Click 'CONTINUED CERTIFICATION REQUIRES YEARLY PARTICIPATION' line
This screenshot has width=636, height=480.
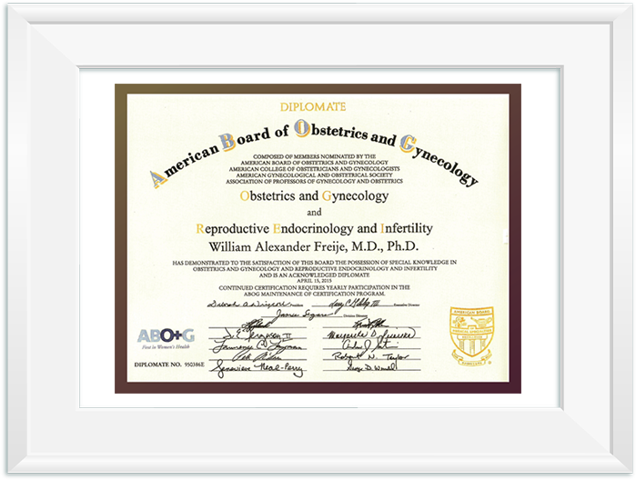314,287
